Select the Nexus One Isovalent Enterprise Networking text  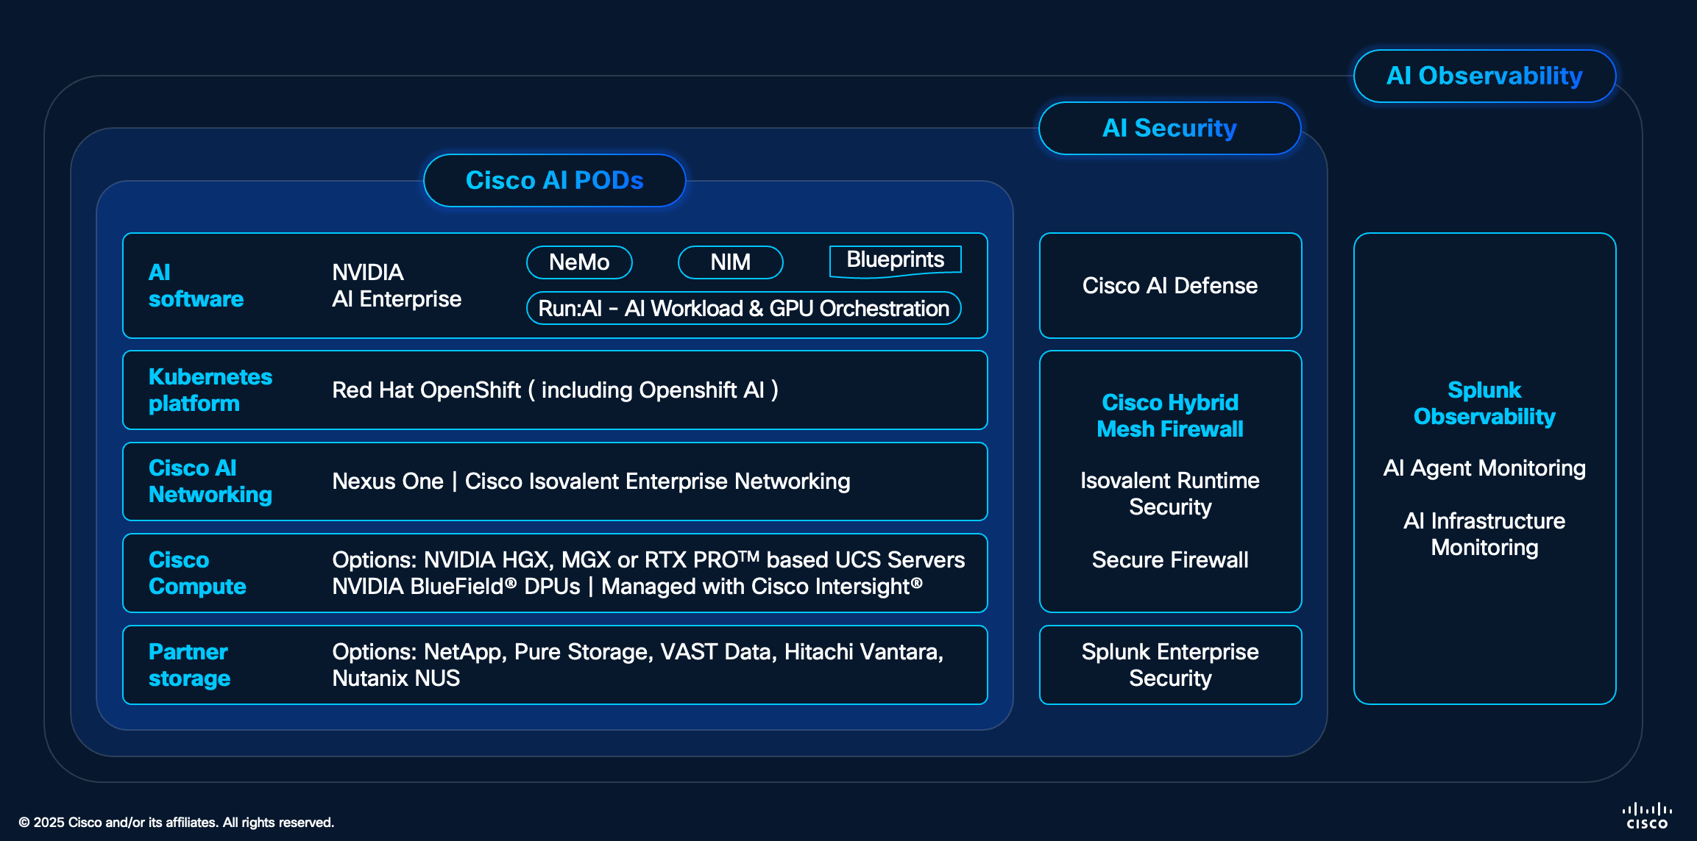(591, 481)
